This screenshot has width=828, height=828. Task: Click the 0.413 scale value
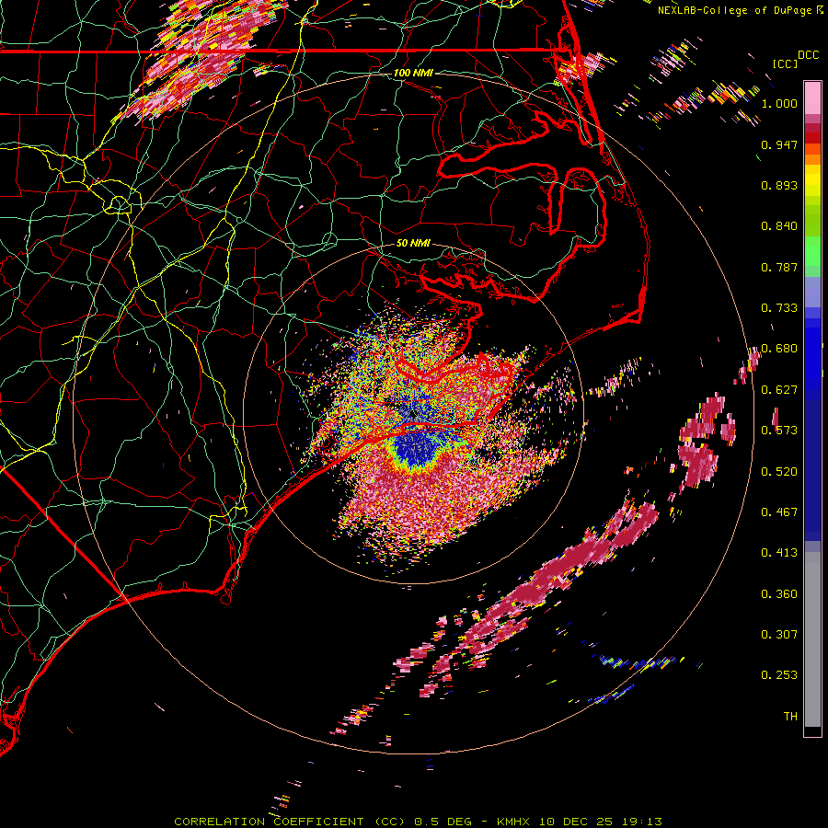[x=779, y=553]
